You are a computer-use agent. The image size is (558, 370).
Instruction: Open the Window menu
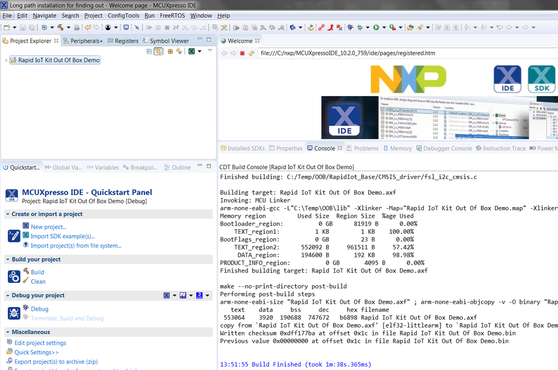(201, 16)
